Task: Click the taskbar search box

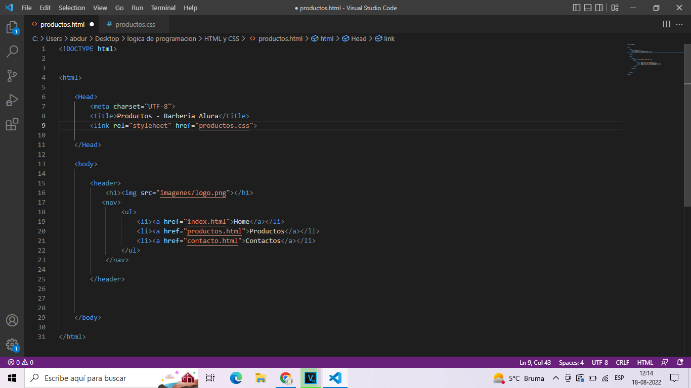Action: pyautogui.click(x=112, y=378)
